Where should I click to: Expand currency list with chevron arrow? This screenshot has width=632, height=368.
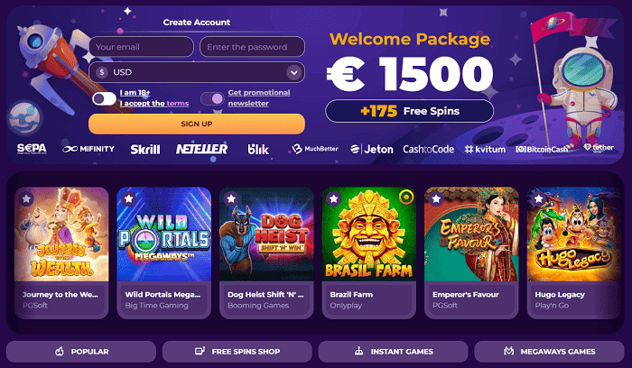tap(293, 72)
